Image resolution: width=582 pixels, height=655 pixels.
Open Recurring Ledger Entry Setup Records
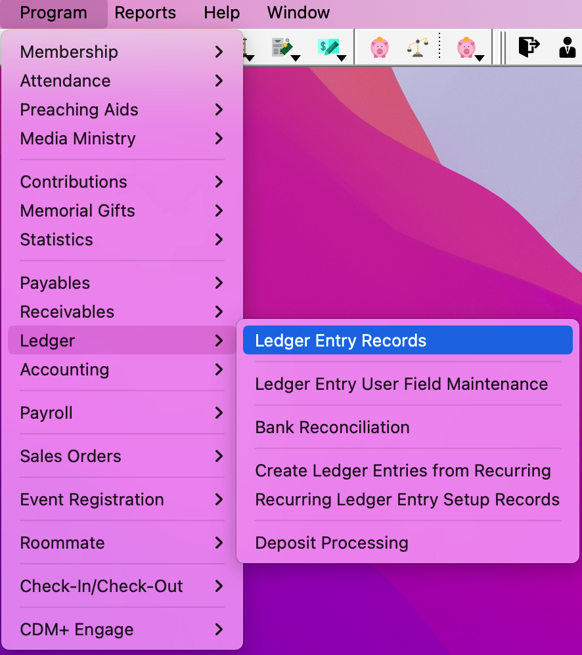click(407, 499)
